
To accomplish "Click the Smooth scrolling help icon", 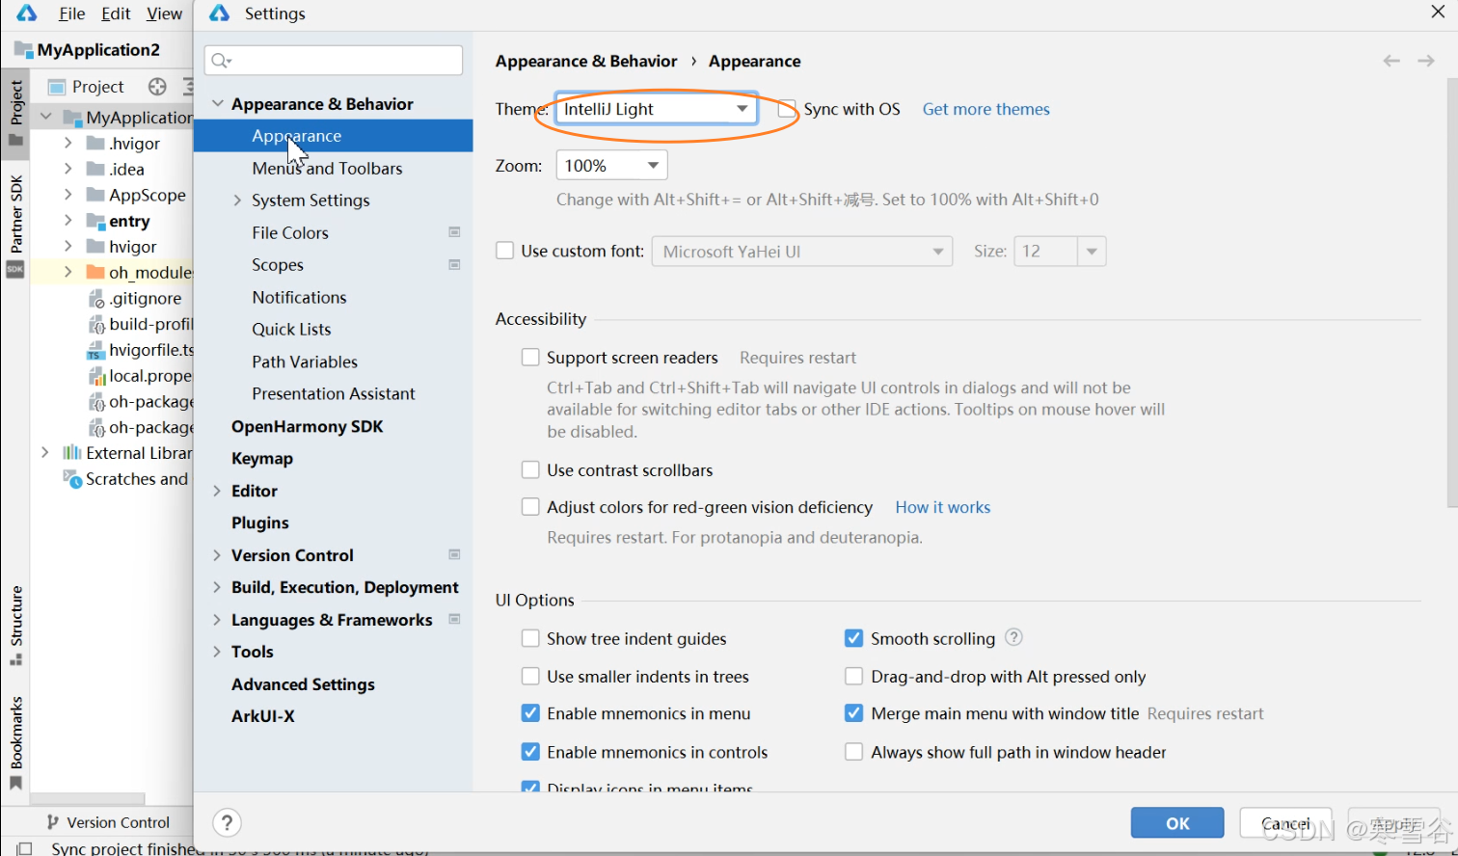I will point(1013,637).
